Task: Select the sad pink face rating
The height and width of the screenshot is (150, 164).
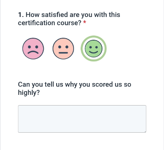Action: 33,48
